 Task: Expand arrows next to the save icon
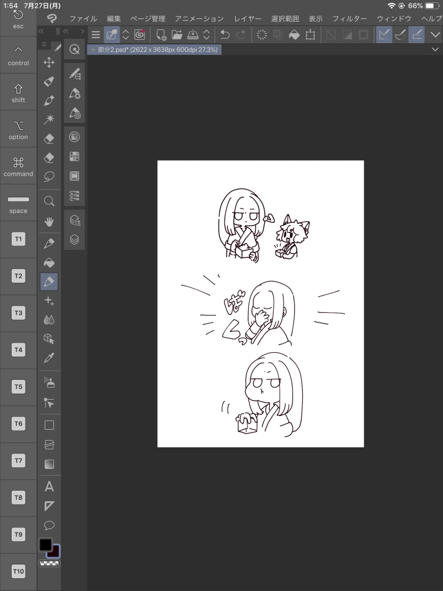click(x=206, y=35)
